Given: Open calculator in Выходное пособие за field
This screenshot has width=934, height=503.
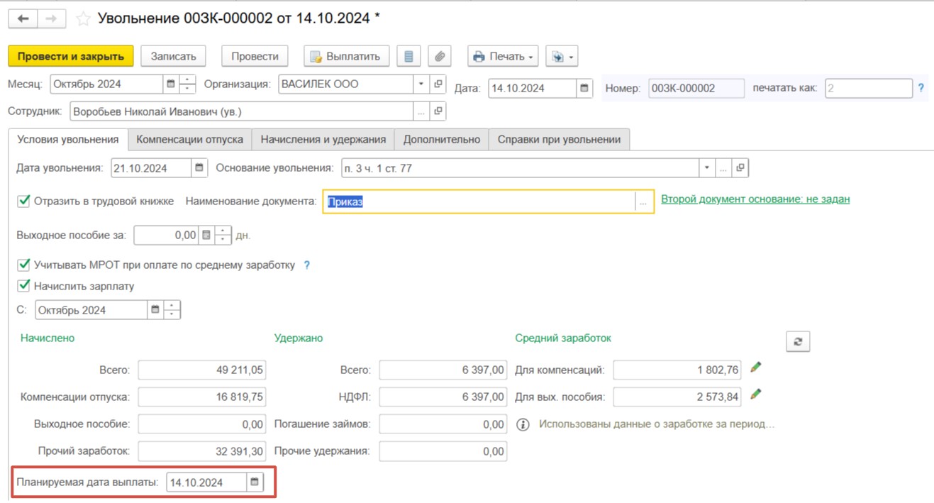Looking at the screenshot, I should pos(206,235).
